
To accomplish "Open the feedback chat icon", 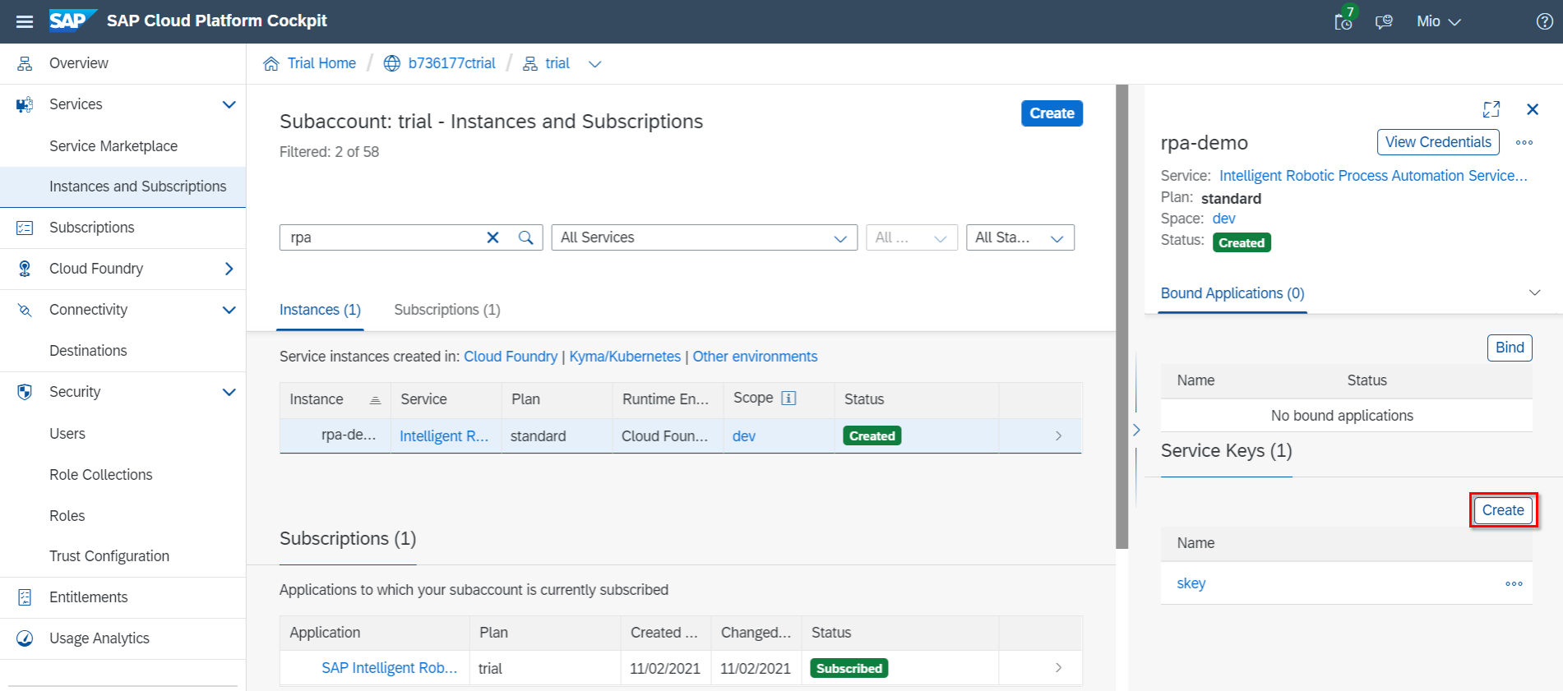I will (x=1384, y=21).
